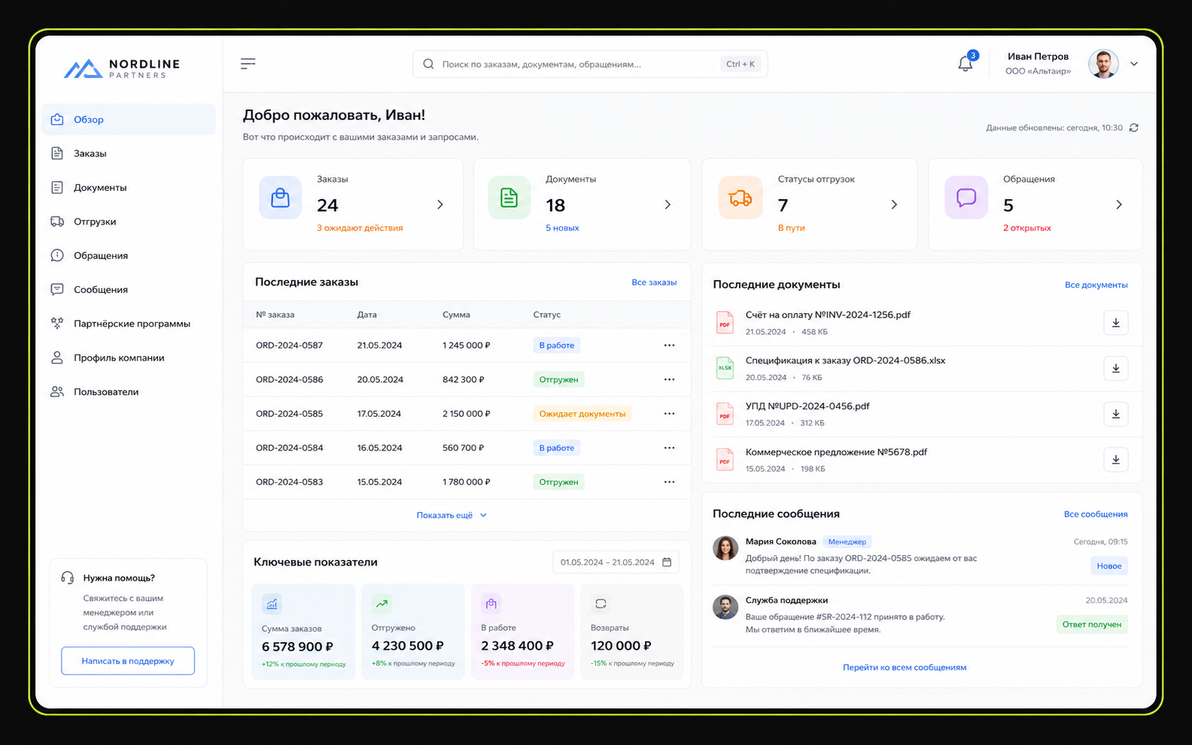Viewport: 1192px width, 745px height.
Task: Open Статусы отгрузок card arrow chevron
Action: [894, 204]
